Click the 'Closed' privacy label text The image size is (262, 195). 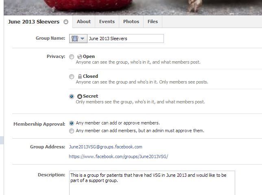click(90, 76)
